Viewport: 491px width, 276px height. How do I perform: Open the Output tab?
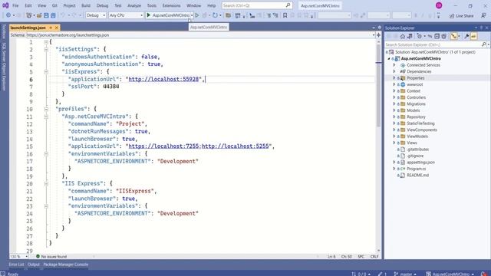[x=34, y=264]
